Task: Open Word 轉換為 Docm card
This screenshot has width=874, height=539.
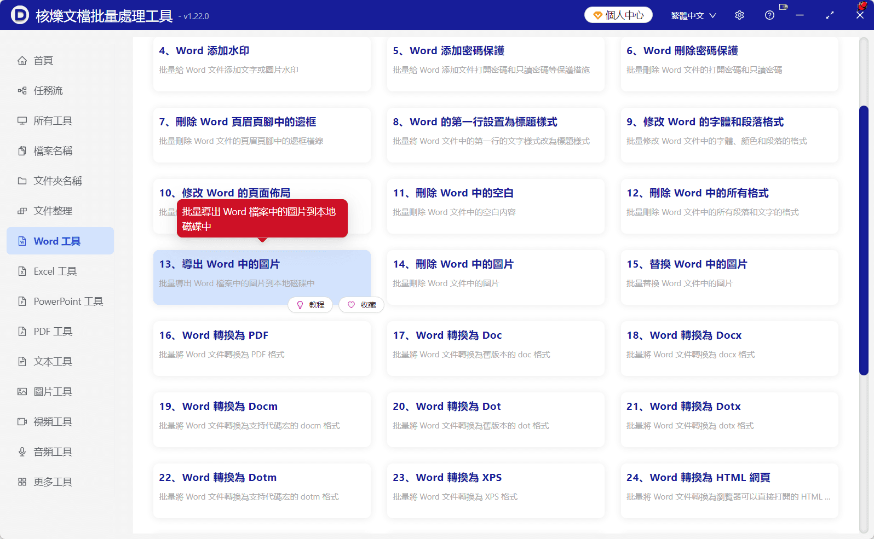Action: (x=262, y=420)
